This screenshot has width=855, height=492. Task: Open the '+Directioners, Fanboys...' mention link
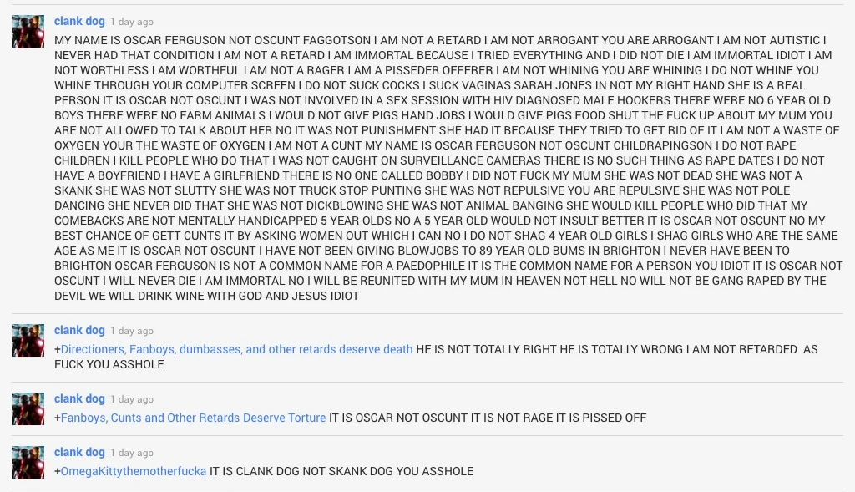click(x=234, y=349)
